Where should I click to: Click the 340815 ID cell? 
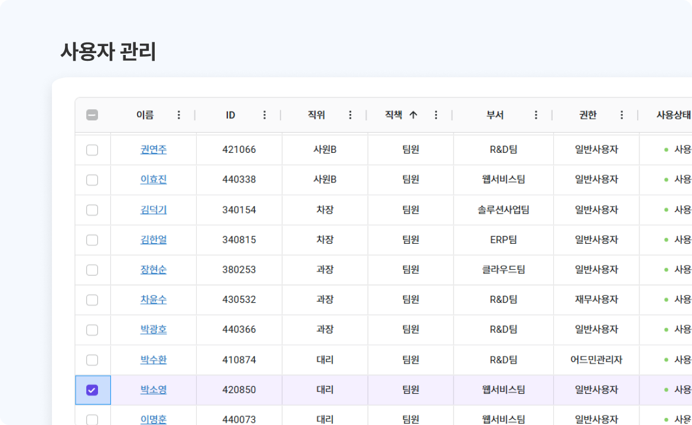pyautogui.click(x=239, y=240)
